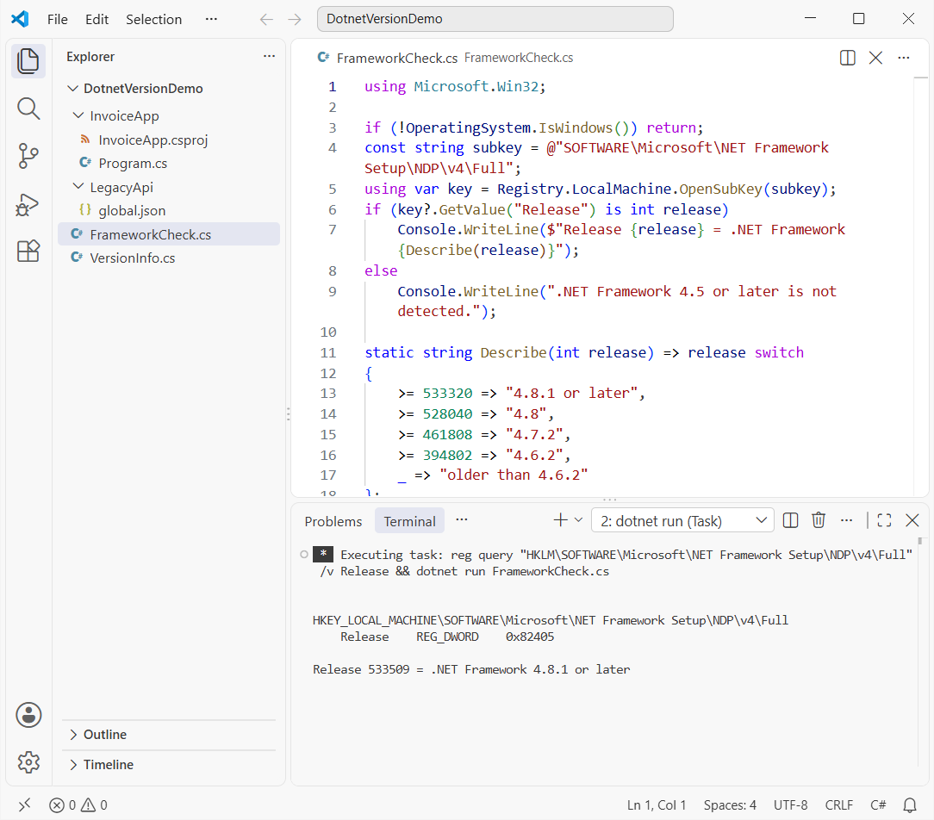Open notifications bell in status bar
This screenshot has width=934, height=820.
tap(910, 805)
